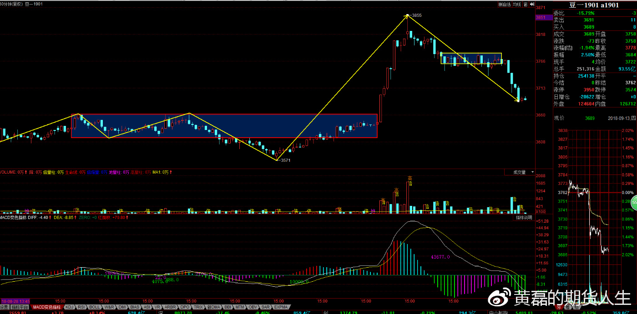Click the X100 volume scale label
637x314 pixels.
tap(541, 212)
